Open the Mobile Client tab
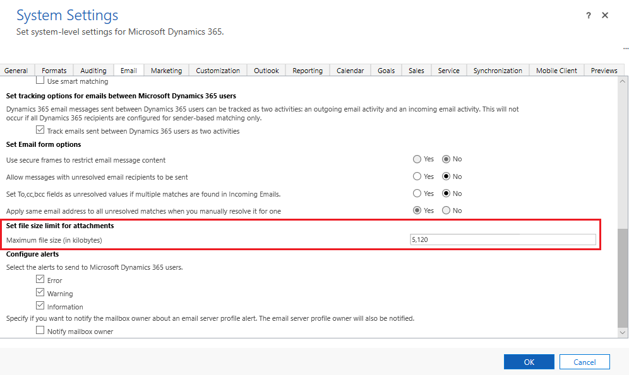The image size is (629, 375). (556, 71)
